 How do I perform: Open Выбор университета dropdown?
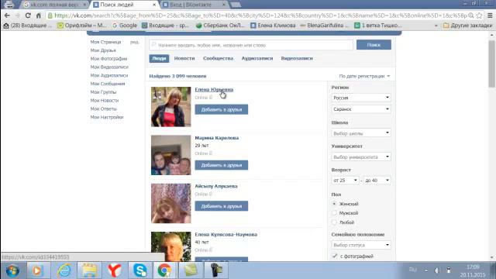click(x=361, y=157)
